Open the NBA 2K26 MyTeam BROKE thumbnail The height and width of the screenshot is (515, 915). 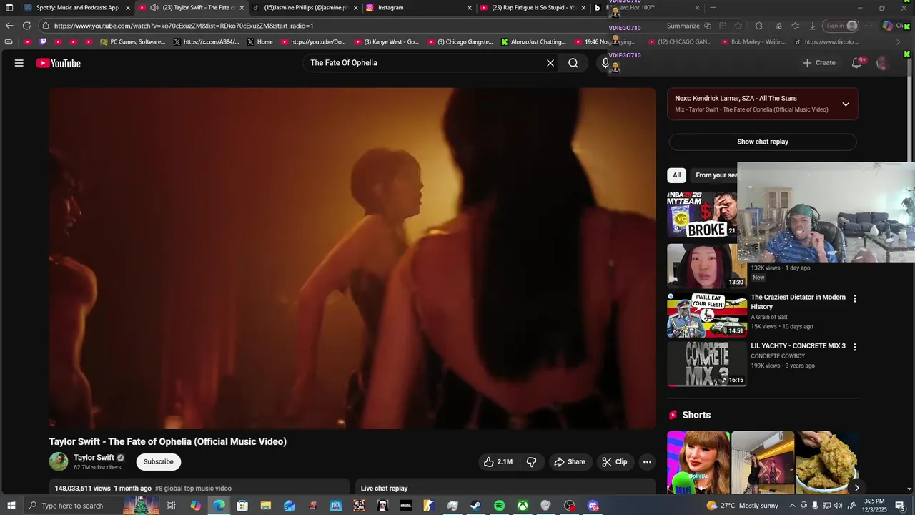(x=702, y=214)
